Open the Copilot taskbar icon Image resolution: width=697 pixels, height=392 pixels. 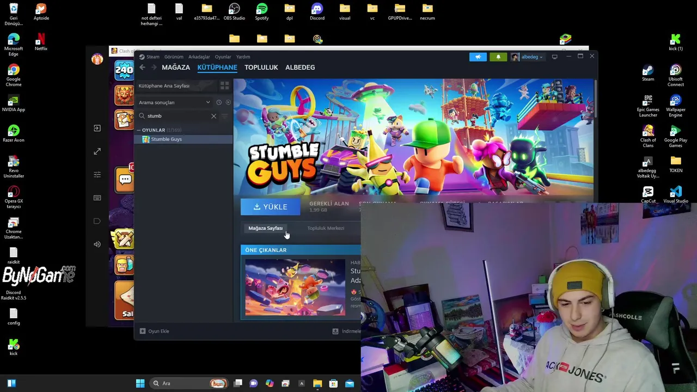point(270,383)
